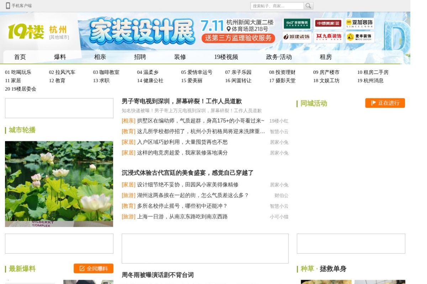The width and height of the screenshot is (427, 284).
Task: Click the 圣都整装 sponsor logo
Action: (x=297, y=24)
